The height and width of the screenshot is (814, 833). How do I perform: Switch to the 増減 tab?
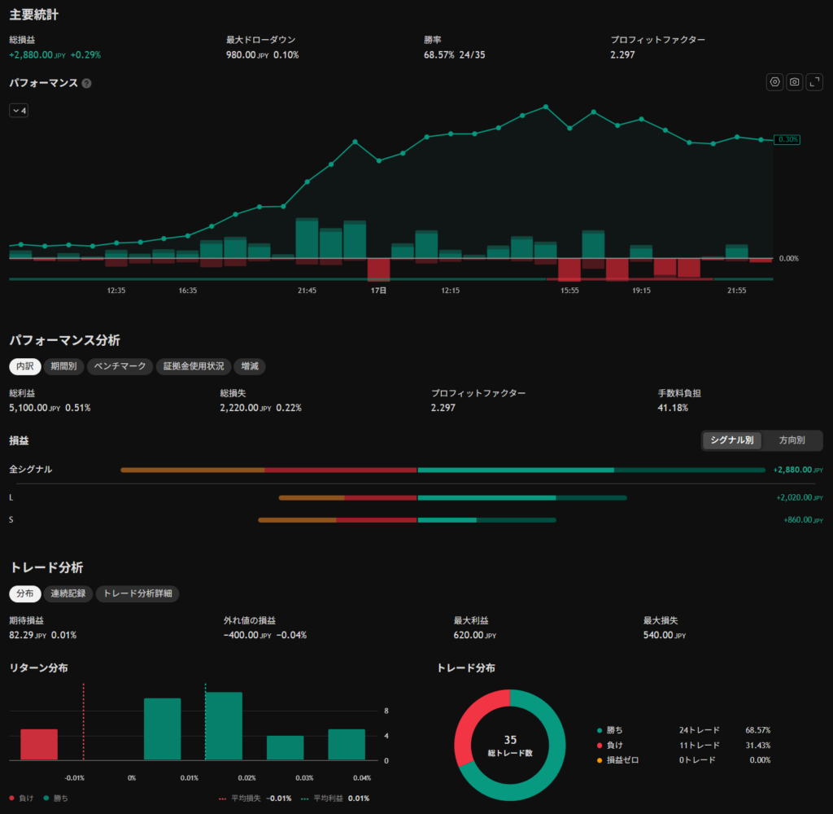coord(250,366)
